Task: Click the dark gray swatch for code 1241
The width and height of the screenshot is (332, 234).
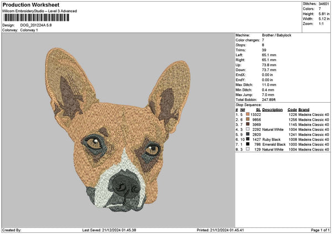Action: (247, 134)
